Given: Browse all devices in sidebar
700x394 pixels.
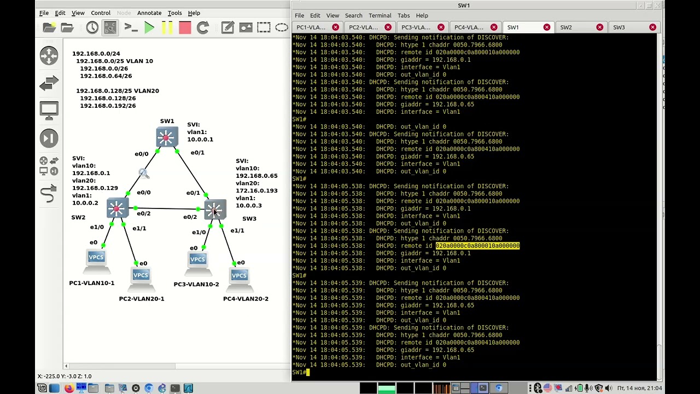Looking at the screenshot, I should (x=49, y=166).
